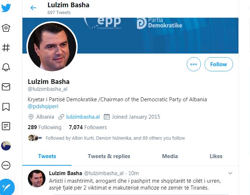Image resolution: width=250 pixels, height=195 pixels.
Task: Open the Likes tab
Action: (216, 156)
